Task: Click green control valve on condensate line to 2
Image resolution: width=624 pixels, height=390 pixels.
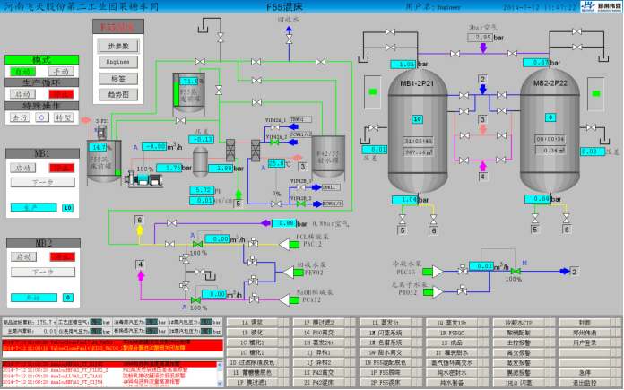Action: [516, 271]
